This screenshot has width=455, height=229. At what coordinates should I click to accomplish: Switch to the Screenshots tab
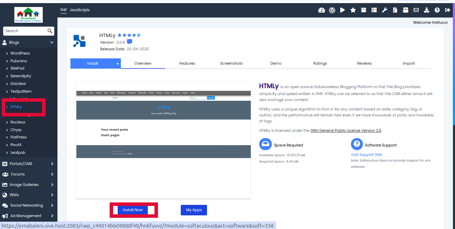232,63
